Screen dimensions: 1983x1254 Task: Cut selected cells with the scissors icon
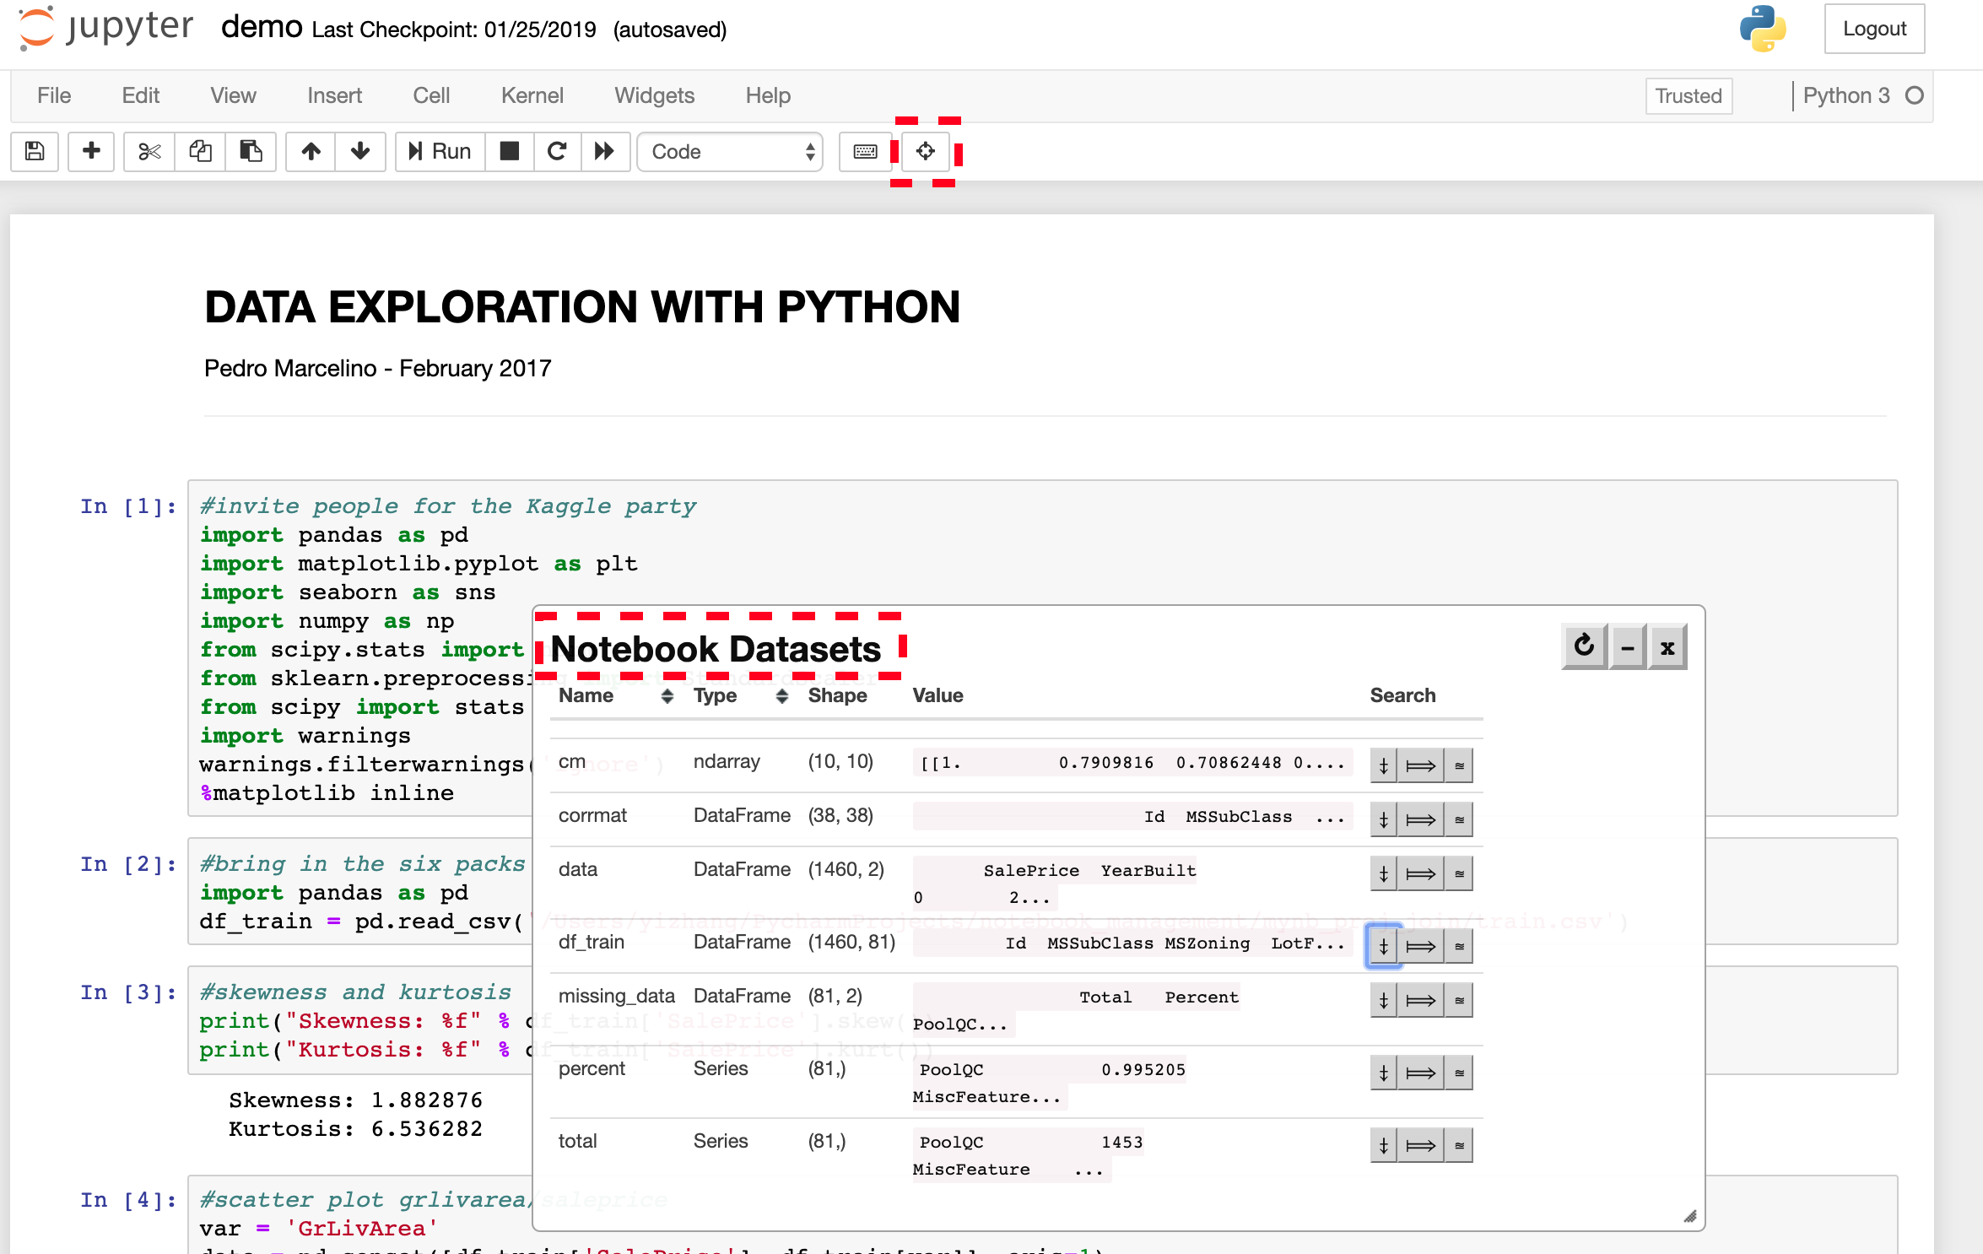(x=149, y=151)
